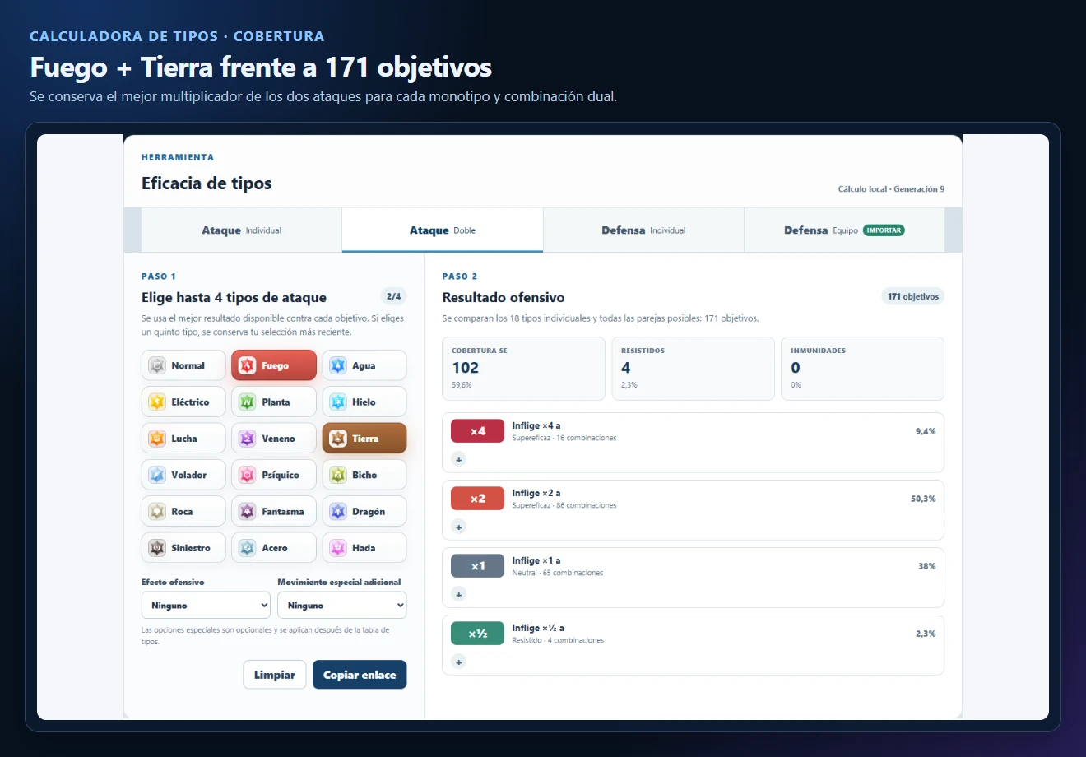The image size is (1086, 757).
Task: Click the Lucha type icon
Action: click(157, 439)
